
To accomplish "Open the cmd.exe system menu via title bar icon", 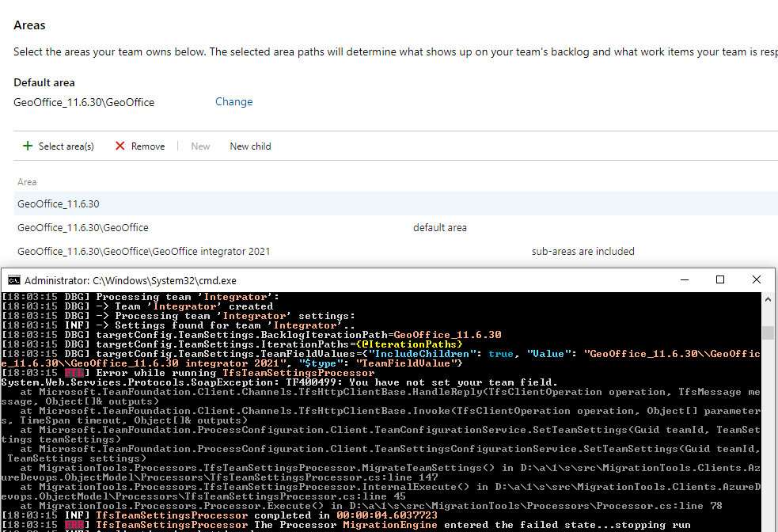I will pos(13,279).
